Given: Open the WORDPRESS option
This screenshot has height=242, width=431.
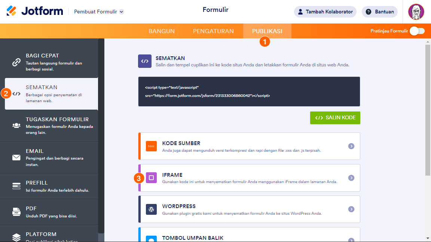Looking at the screenshot, I should coord(249,209).
